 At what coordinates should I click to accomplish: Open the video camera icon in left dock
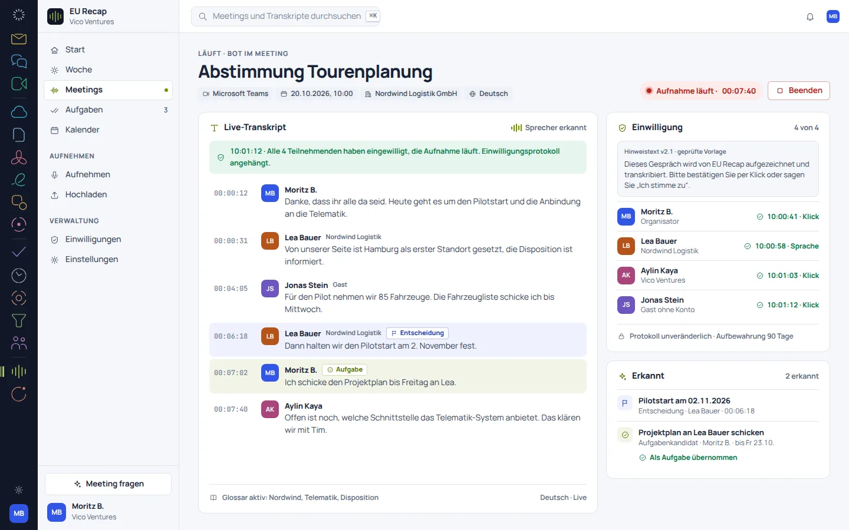19,84
